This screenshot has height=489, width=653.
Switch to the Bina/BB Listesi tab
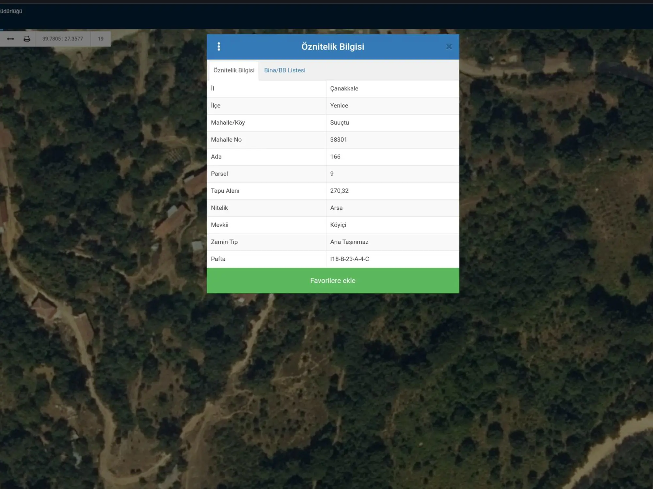(x=285, y=70)
